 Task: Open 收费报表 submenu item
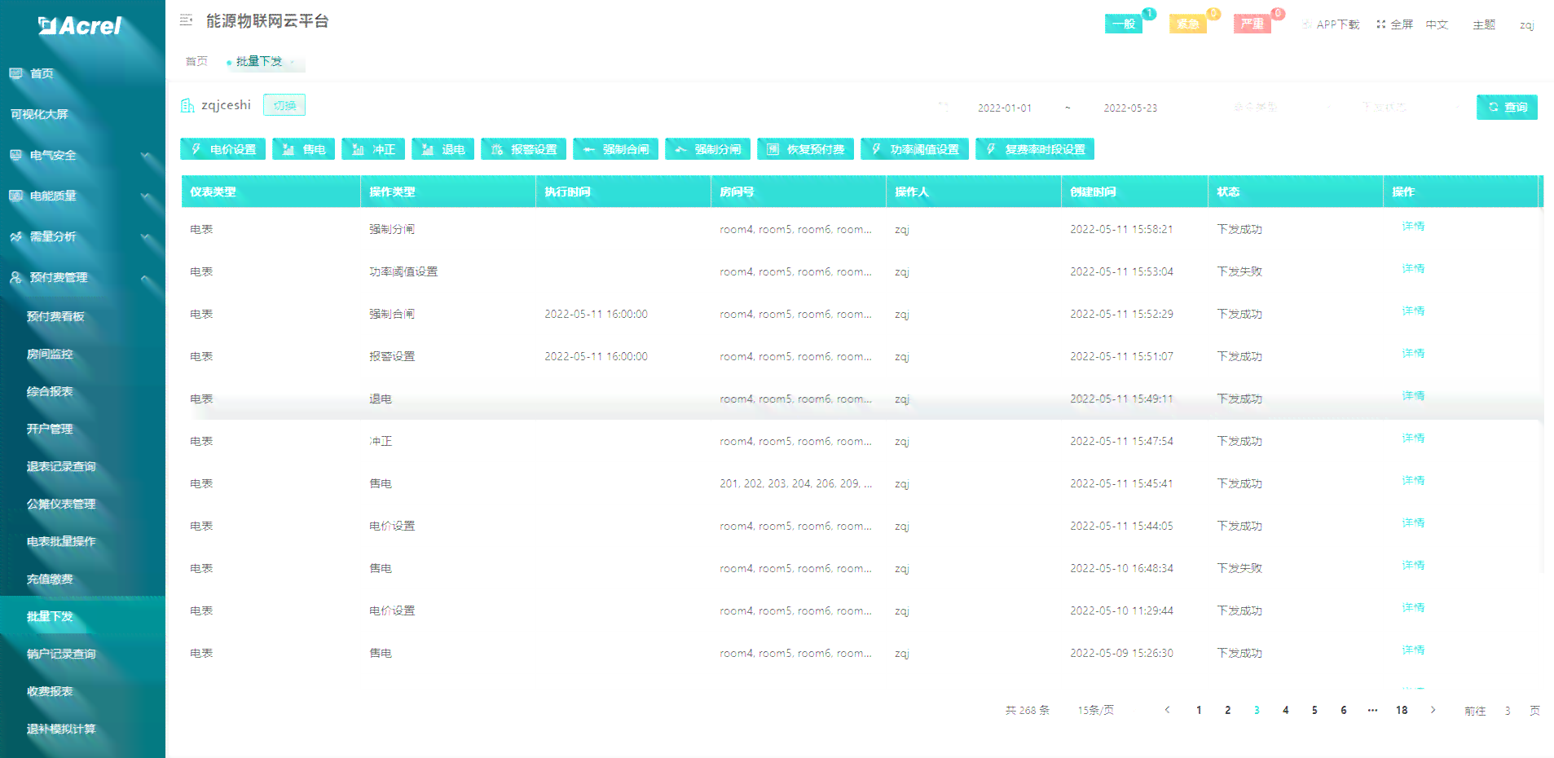click(x=82, y=691)
